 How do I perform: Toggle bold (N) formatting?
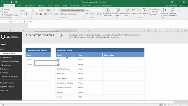tap(21, 14)
